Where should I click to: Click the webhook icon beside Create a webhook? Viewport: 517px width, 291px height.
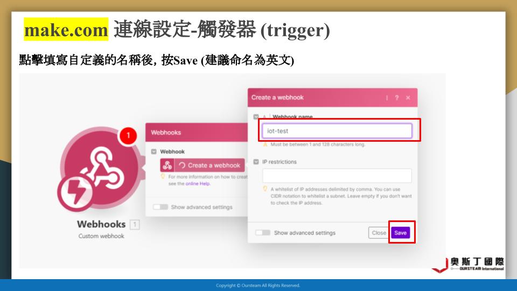pos(167,165)
